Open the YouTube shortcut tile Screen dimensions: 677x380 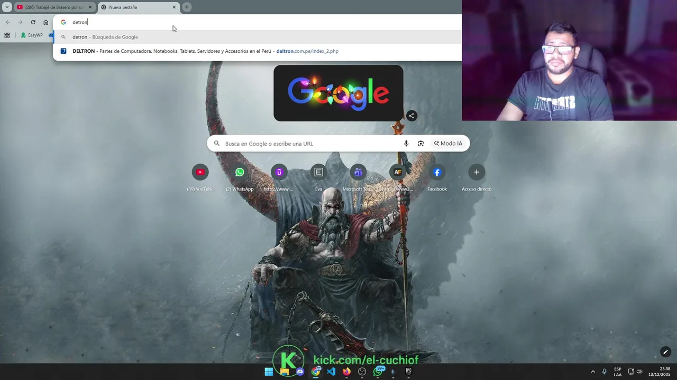point(200,177)
